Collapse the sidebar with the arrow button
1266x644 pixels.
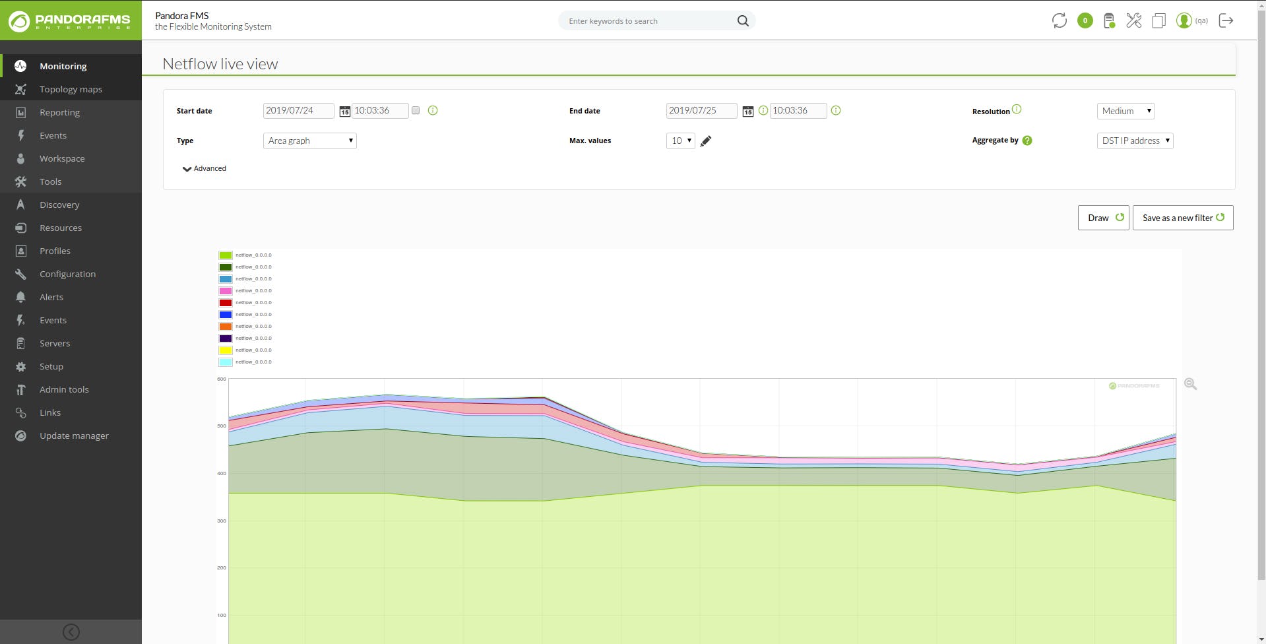(71, 632)
